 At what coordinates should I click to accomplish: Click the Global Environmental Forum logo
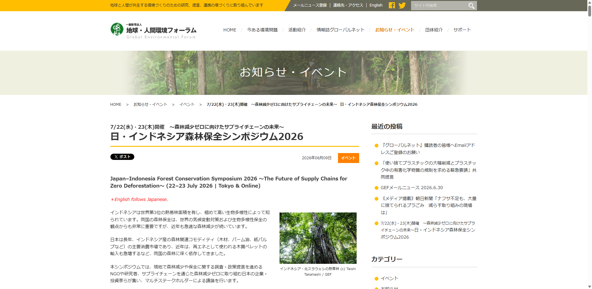tap(153, 30)
